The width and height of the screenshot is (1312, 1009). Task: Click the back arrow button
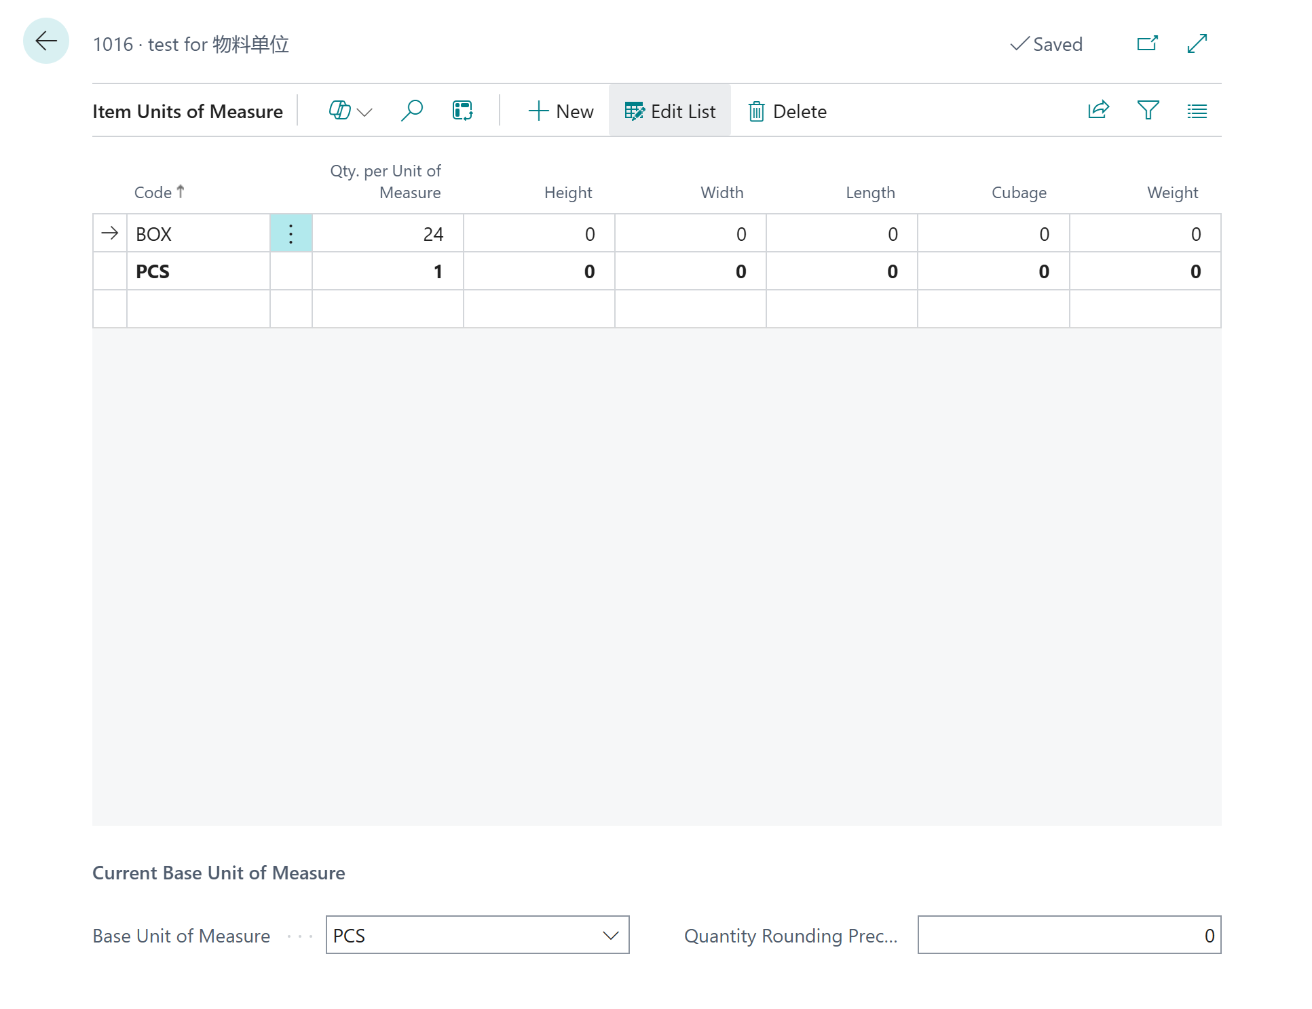coord(45,41)
